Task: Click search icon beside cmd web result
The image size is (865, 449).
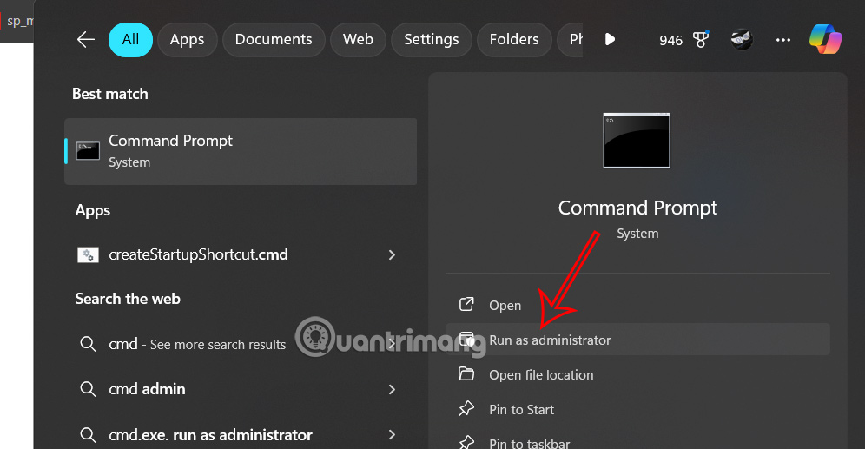Action: click(x=88, y=344)
